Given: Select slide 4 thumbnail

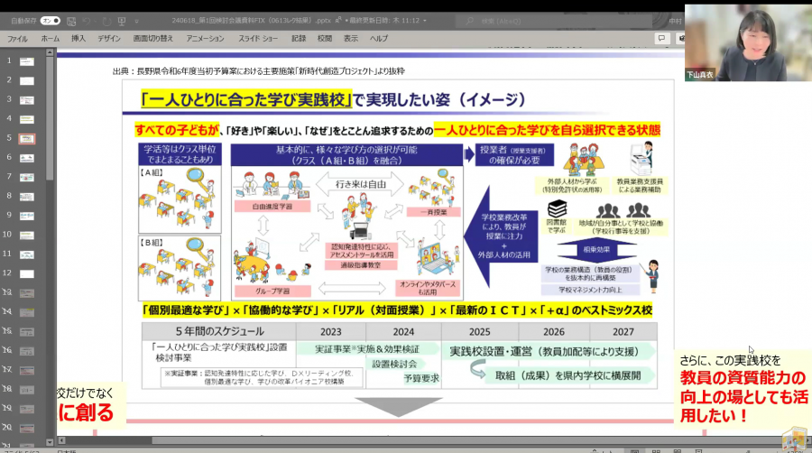Looking at the screenshot, I should [x=27, y=119].
